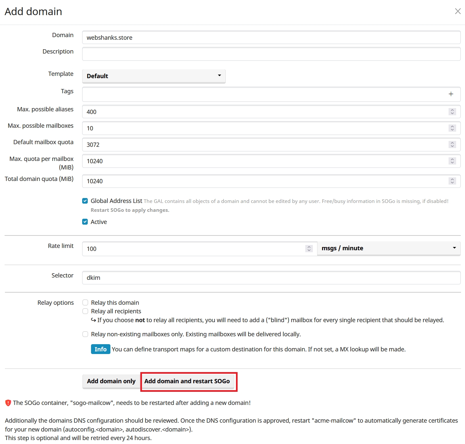Image resolution: width=465 pixels, height=444 pixels.
Task: Expand the msgs / minute rate unit dropdown
Action: click(x=388, y=249)
